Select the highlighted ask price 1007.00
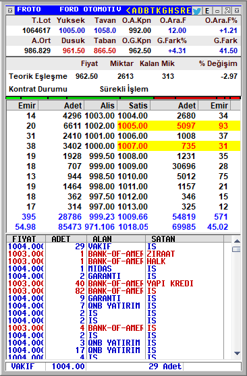Screen dimensions: 247x376 [133, 146]
